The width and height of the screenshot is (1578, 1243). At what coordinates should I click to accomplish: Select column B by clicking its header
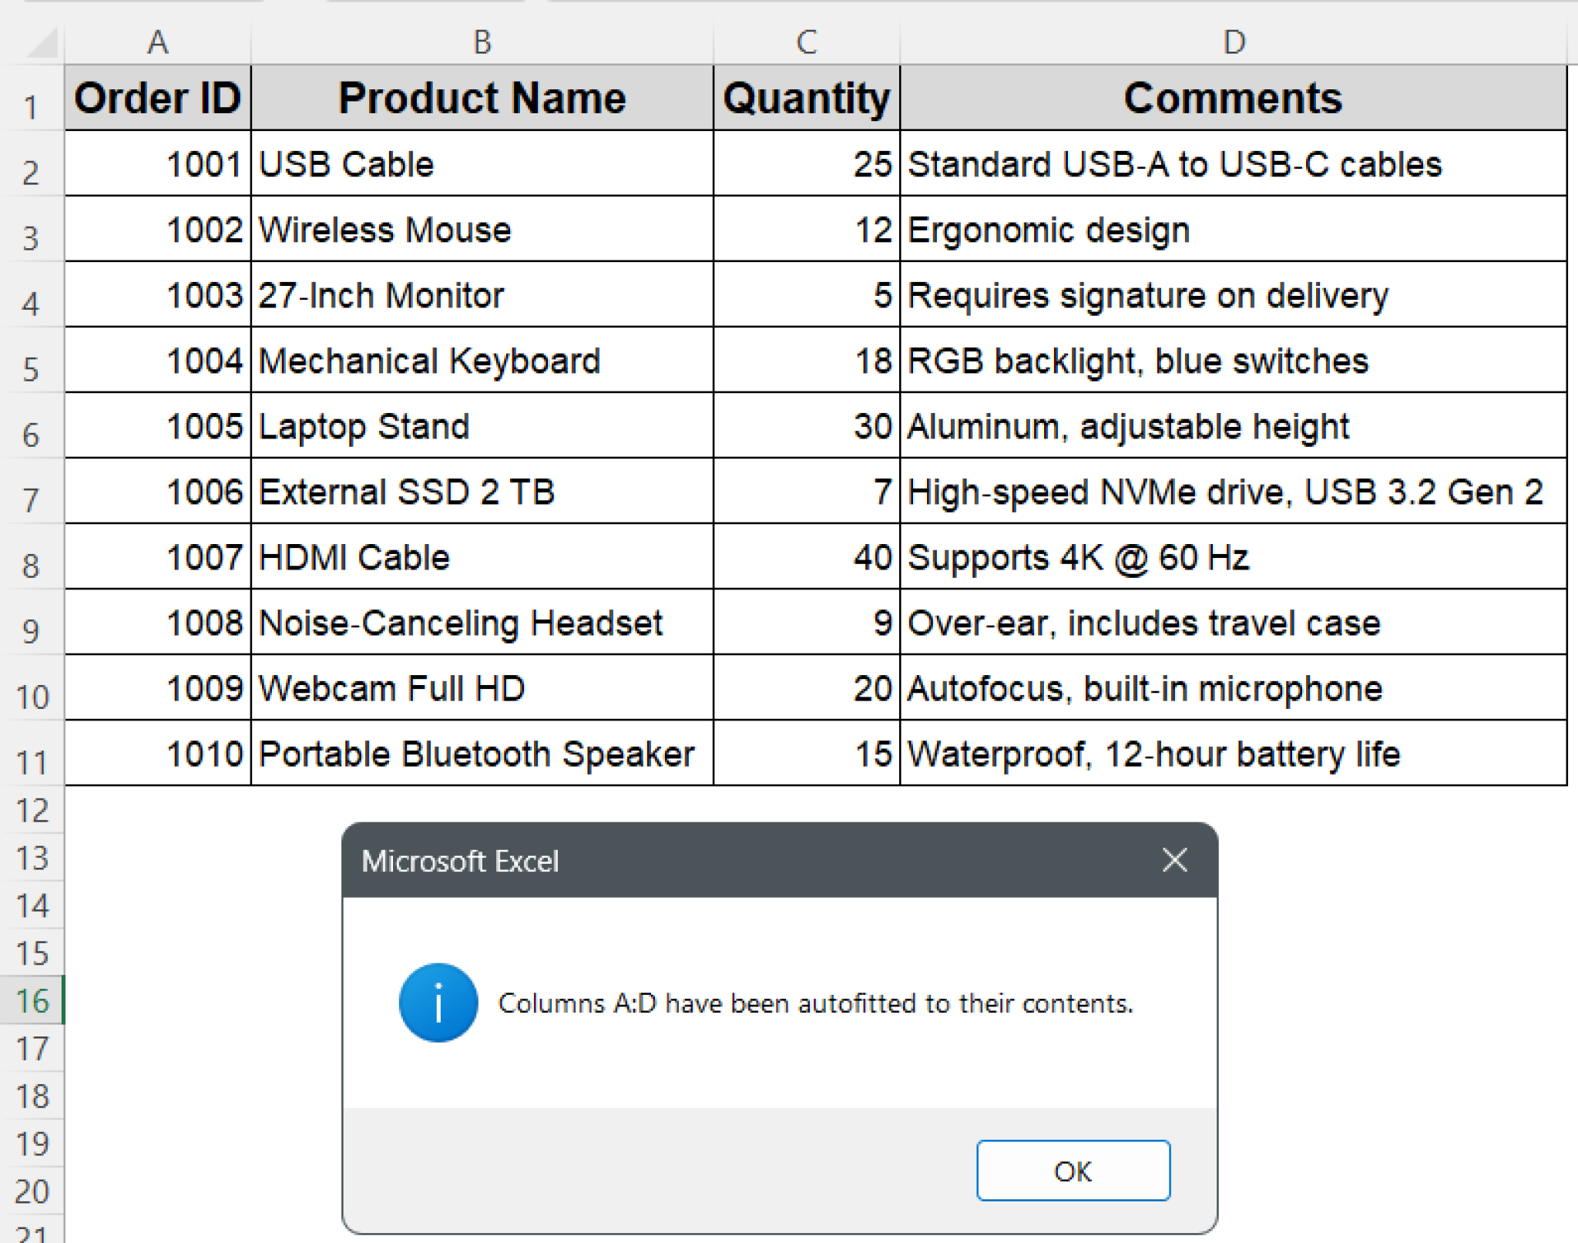pos(482,42)
